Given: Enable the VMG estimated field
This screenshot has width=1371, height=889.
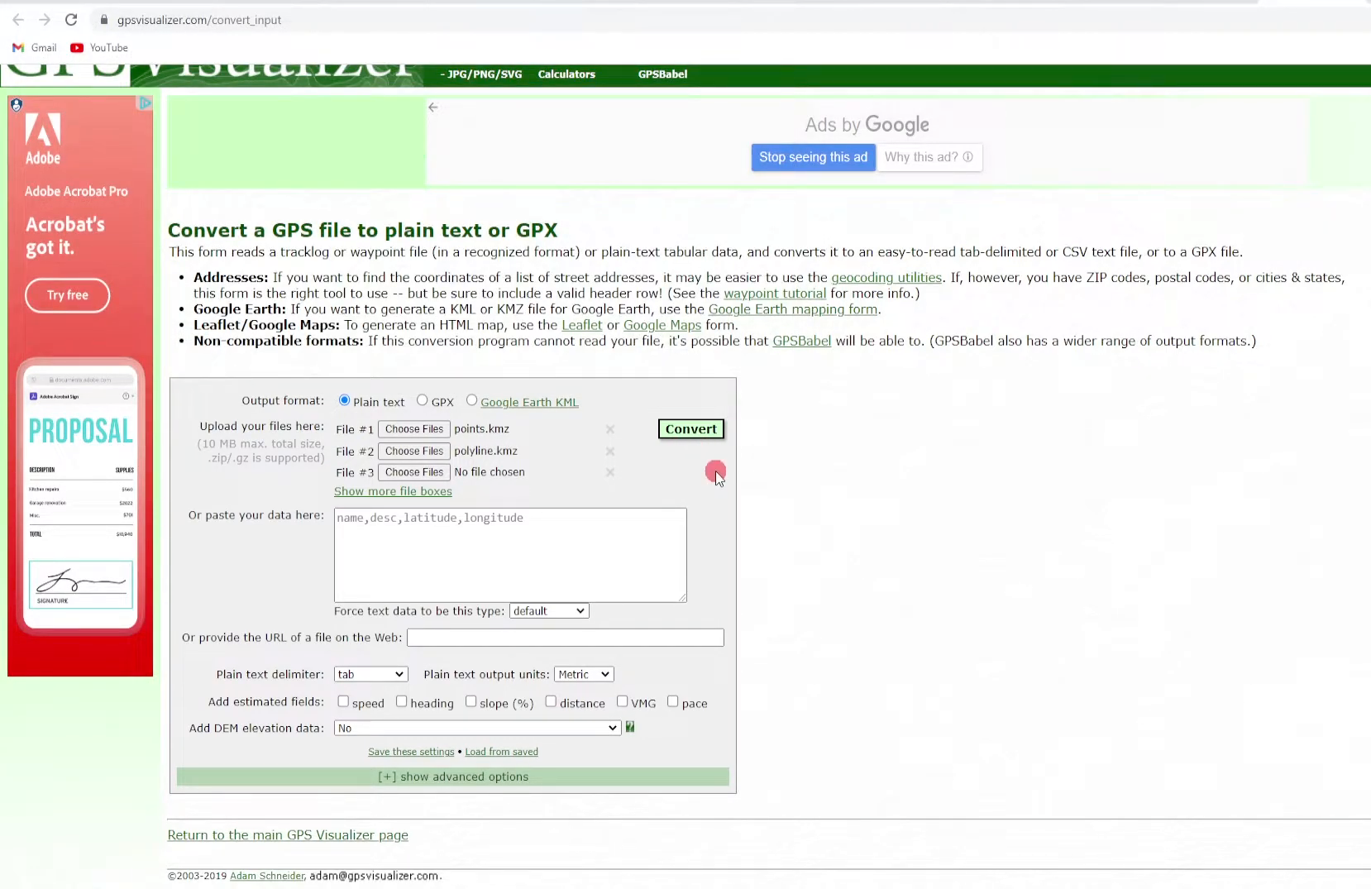Looking at the screenshot, I should pos(623,701).
